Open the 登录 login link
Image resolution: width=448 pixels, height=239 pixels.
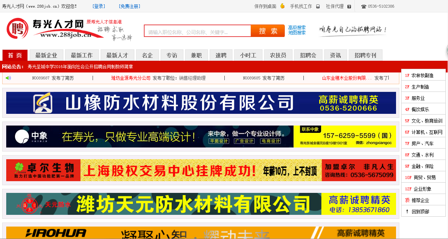point(99,6)
